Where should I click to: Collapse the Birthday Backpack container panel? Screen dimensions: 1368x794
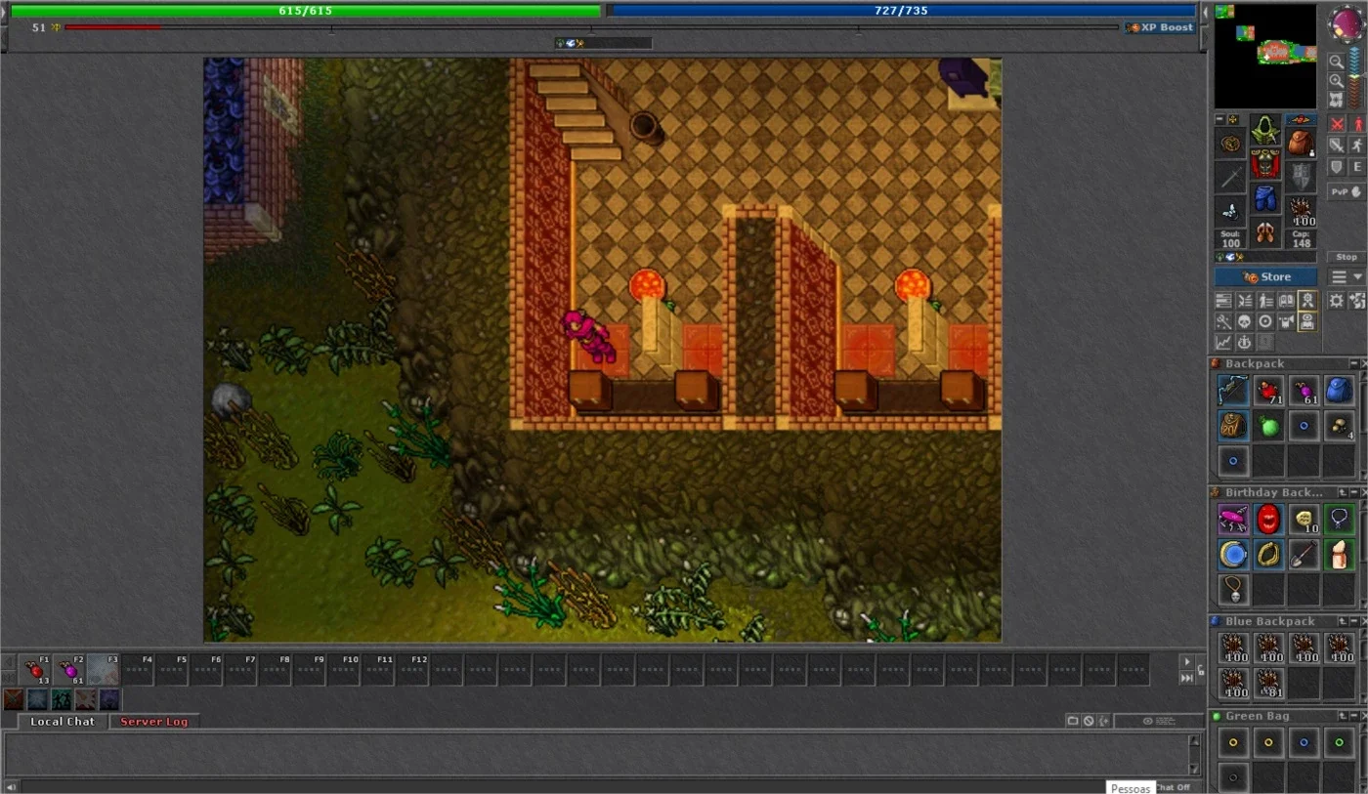pyautogui.click(x=1353, y=493)
